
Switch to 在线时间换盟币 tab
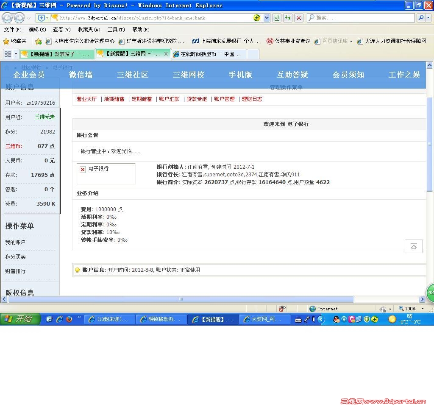pyautogui.click(x=209, y=54)
